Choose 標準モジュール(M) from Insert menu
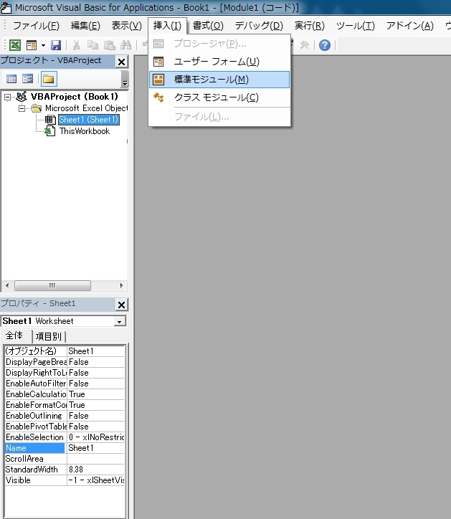The width and height of the screenshot is (451, 519). pos(219,80)
